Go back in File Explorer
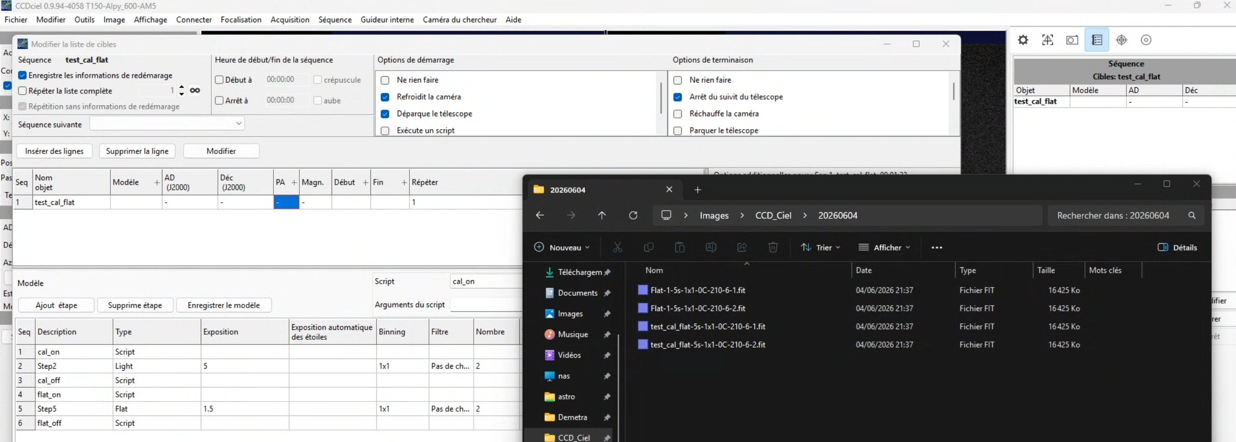 [x=540, y=215]
